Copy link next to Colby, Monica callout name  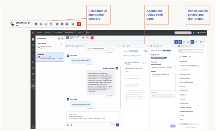[x=29, y=23]
